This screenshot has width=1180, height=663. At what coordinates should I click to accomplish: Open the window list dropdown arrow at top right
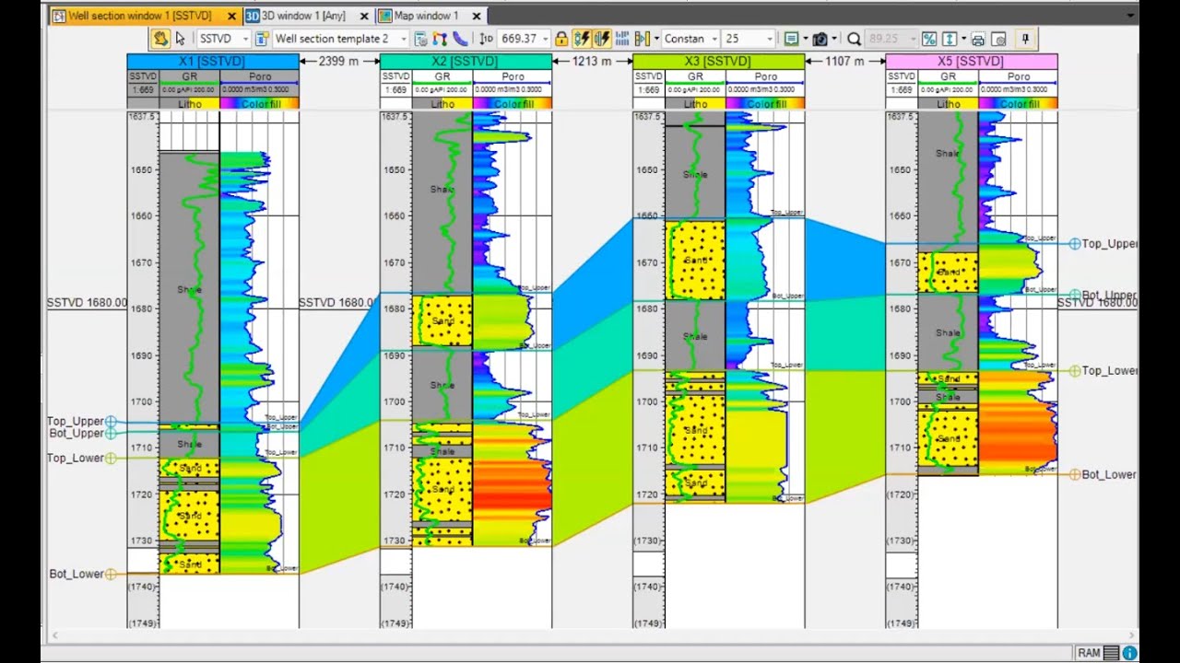point(1130,16)
